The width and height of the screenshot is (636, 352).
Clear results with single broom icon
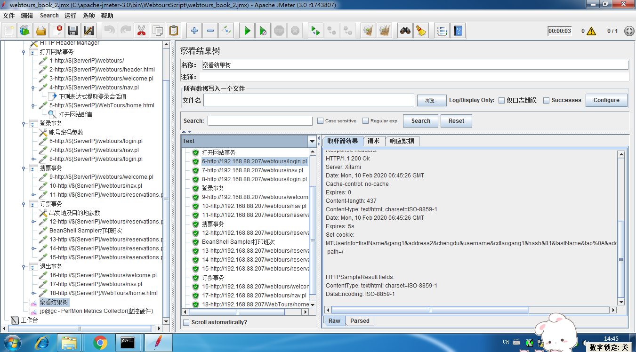(369, 31)
